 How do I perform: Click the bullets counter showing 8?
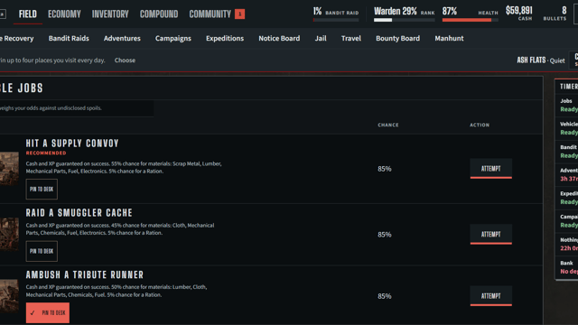(555, 13)
